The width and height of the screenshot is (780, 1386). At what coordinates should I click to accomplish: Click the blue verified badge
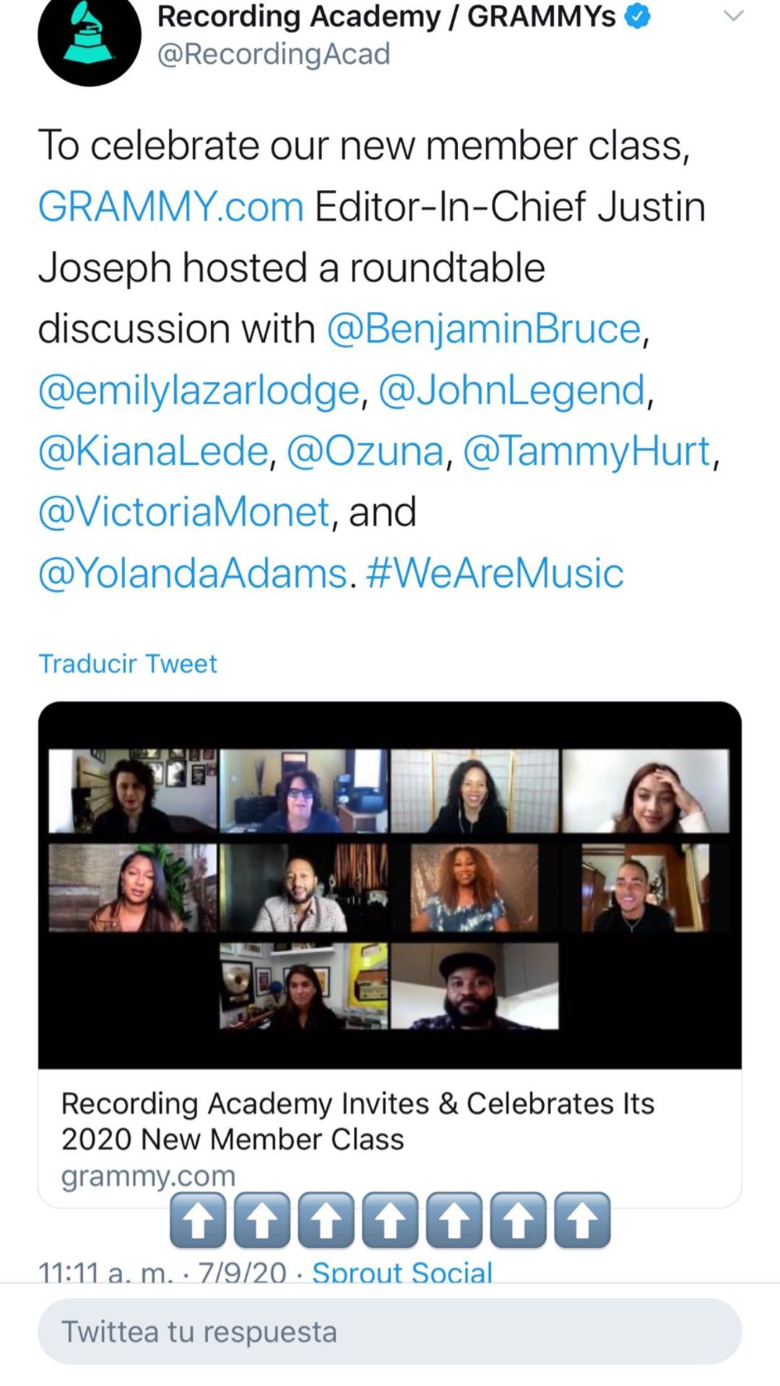click(637, 17)
